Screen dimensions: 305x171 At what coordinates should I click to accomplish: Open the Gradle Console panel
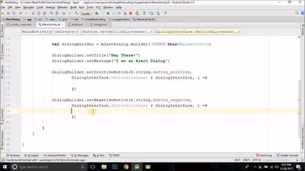tap(287, 155)
